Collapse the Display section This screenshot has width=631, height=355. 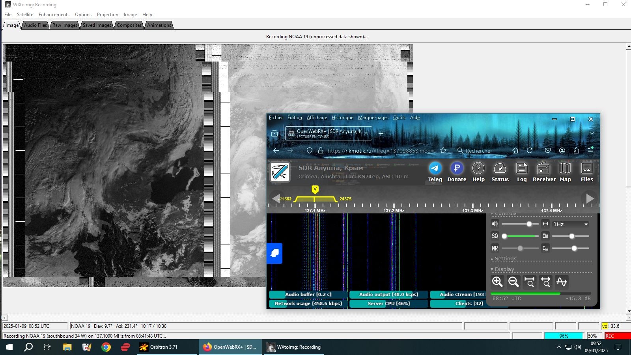click(x=504, y=269)
